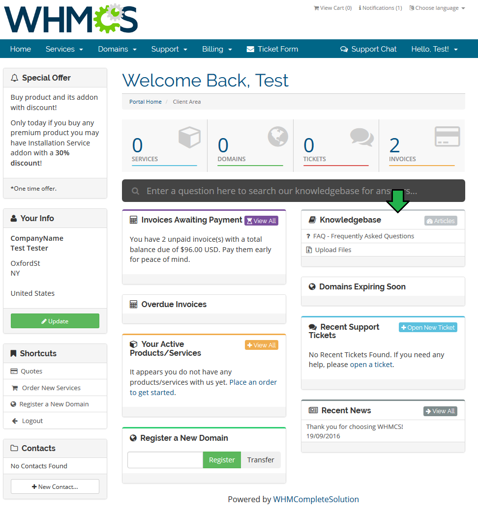Screen dimensions: 478x512
Task: Follow the 'Place an order to get started' link
Action: [203, 387]
